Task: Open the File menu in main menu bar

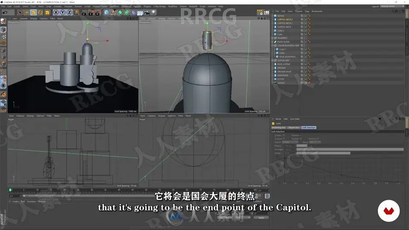Action: (3, 6)
